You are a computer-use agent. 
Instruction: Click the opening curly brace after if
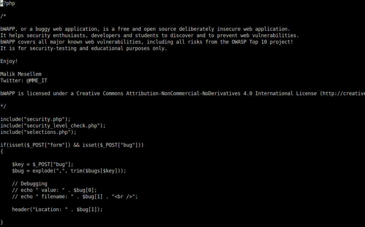(2, 151)
